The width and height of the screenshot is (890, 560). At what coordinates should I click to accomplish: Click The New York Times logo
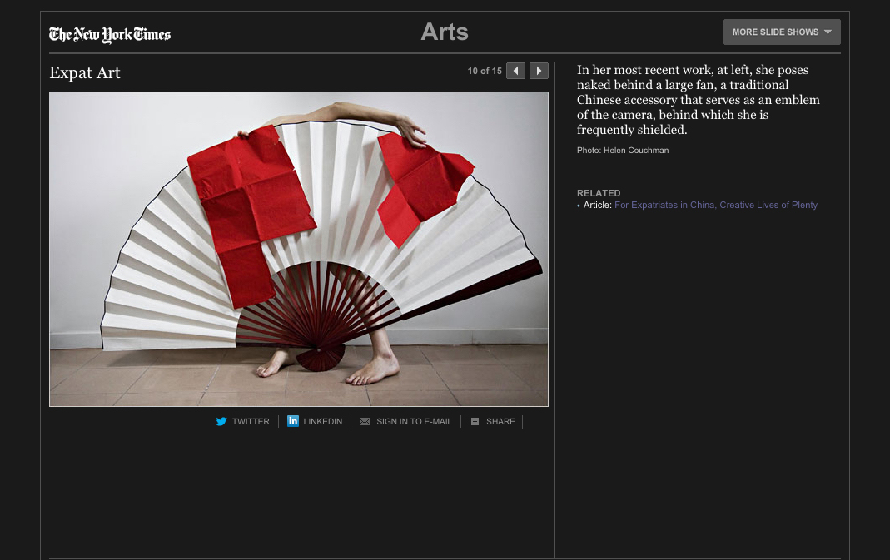click(110, 34)
